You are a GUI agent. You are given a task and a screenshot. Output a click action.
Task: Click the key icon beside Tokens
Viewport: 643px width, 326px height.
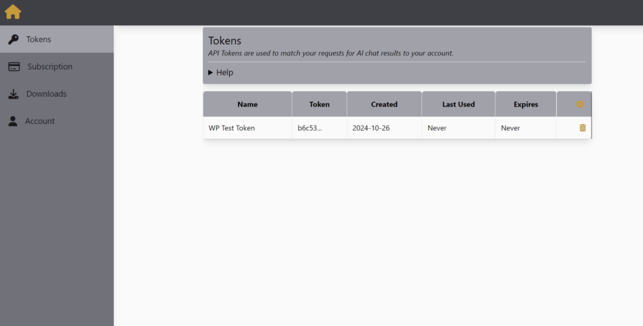point(13,40)
